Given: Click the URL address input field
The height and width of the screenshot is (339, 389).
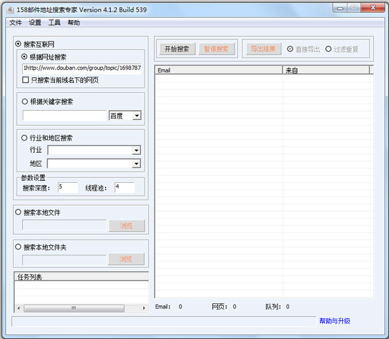Looking at the screenshot, I should click(82, 67).
